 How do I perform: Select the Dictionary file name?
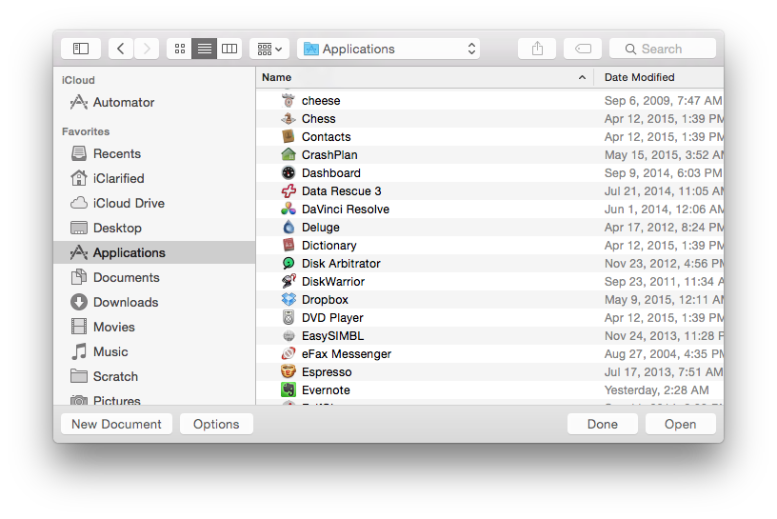[x=329, y=246]
